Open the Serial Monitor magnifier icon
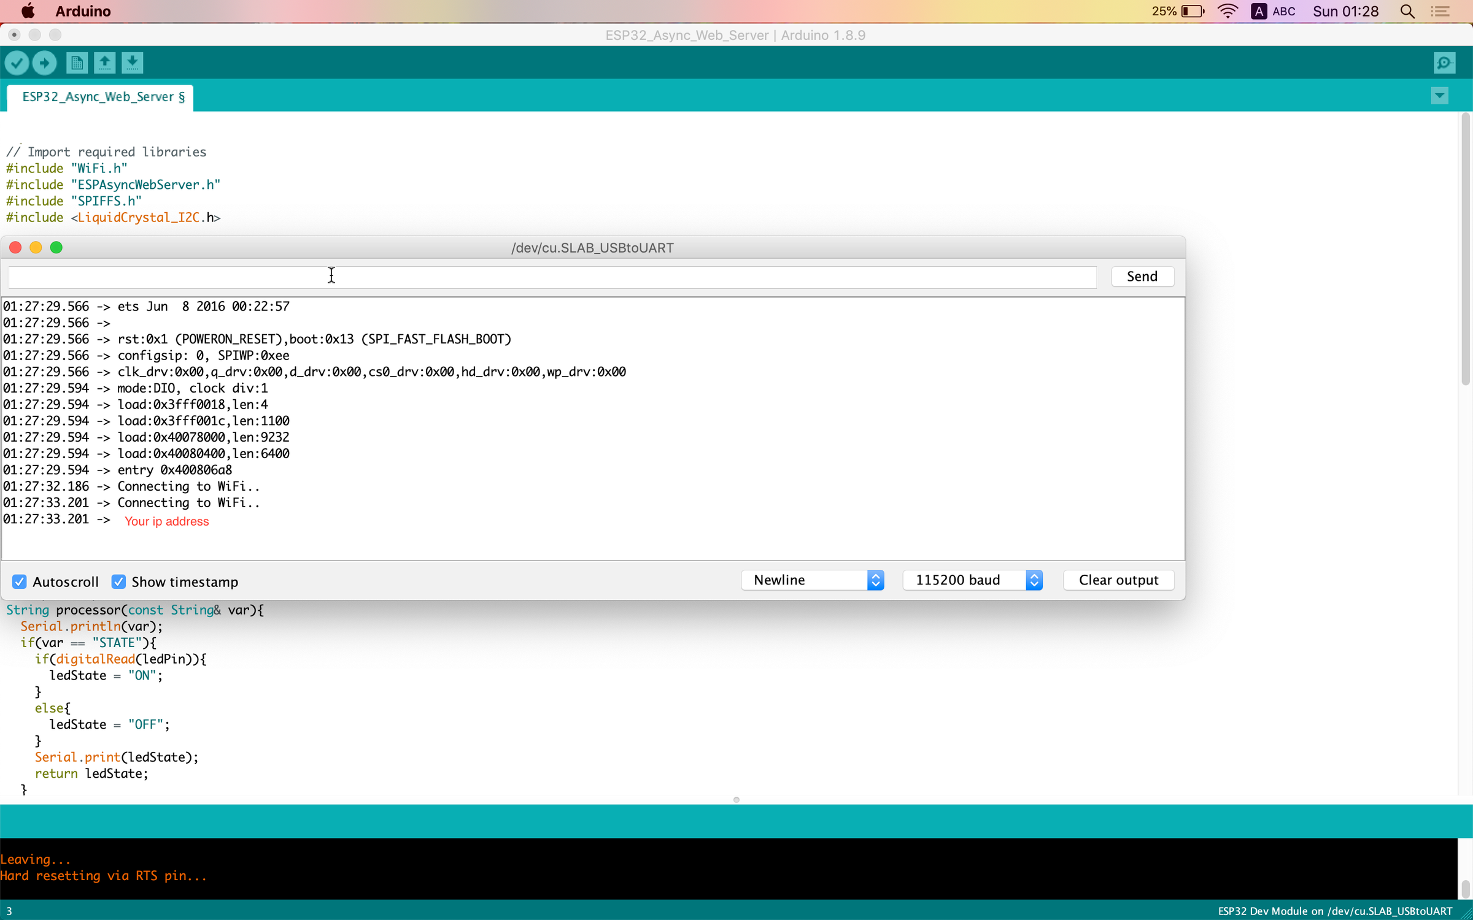Image resolution: width=1473 pixels, height=920 pixels. 1444,63
